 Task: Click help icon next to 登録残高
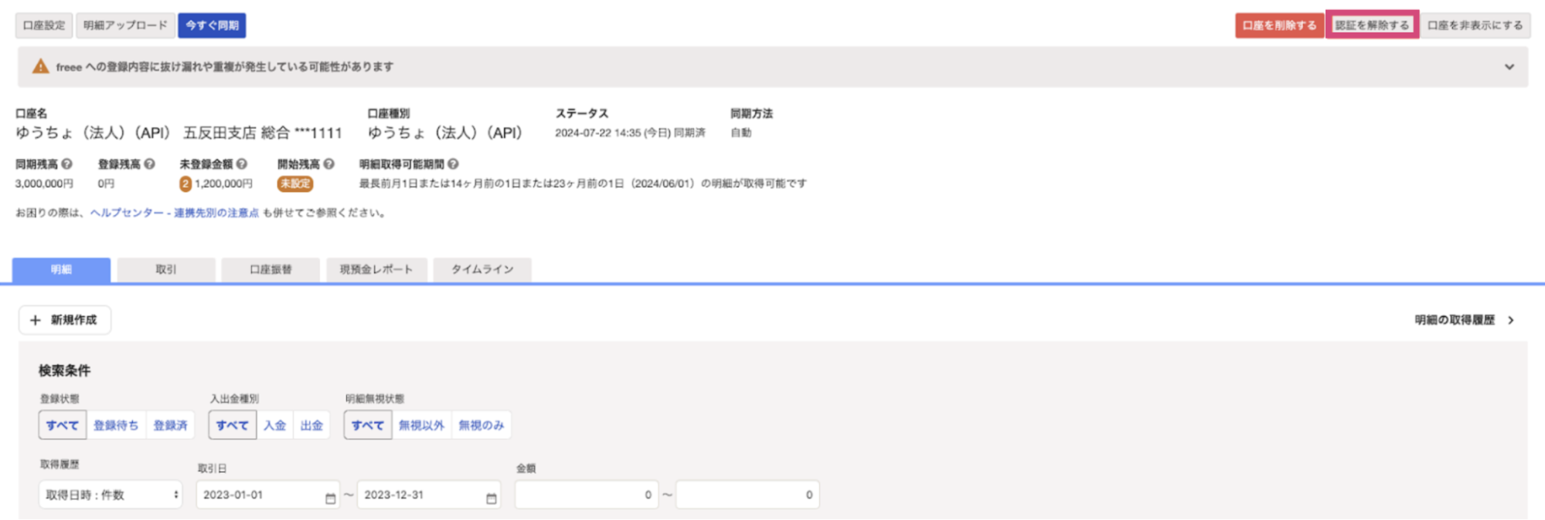pos(150,164)
